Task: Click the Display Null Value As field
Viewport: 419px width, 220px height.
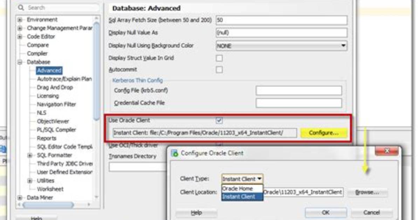Action: point(282,33)
